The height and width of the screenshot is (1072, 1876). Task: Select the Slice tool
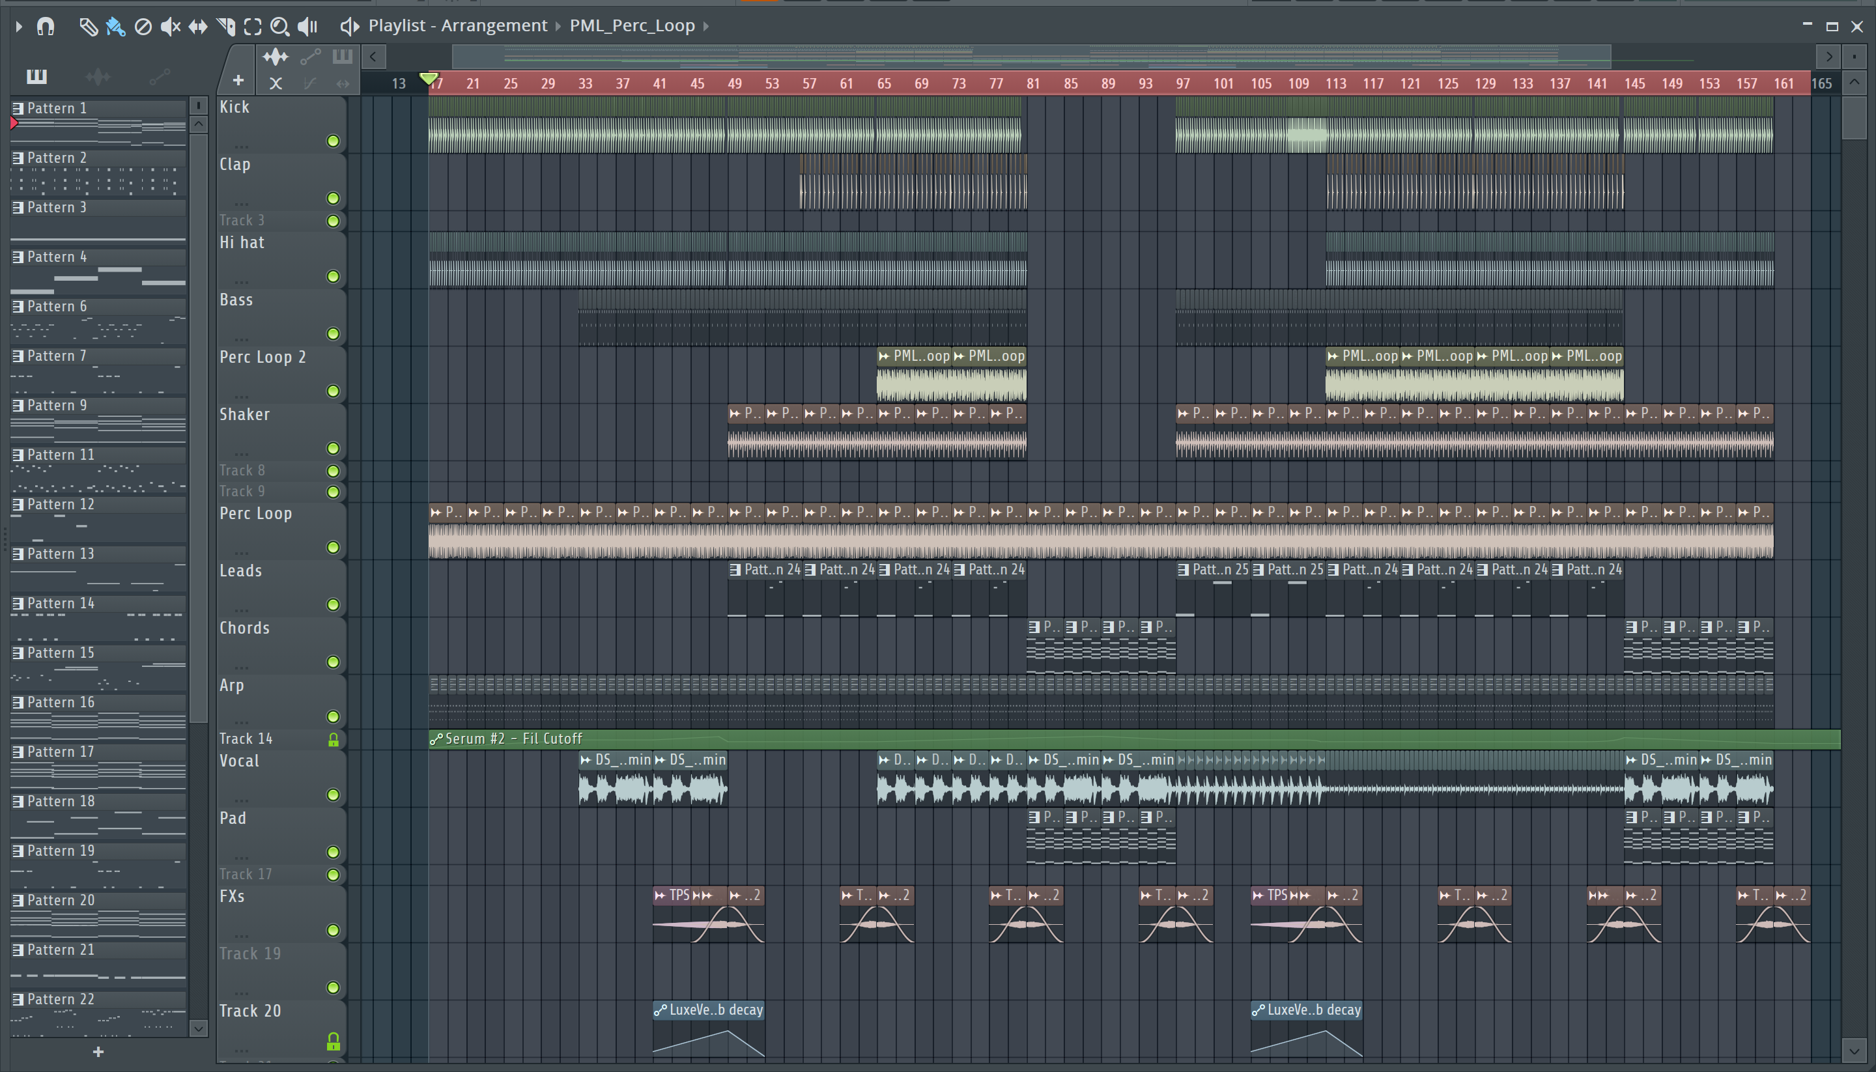pyautogui.click(x=226, y=27)
